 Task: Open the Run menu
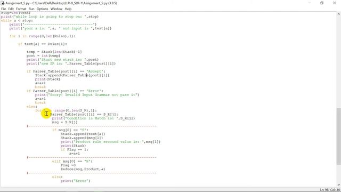(31, 9)
